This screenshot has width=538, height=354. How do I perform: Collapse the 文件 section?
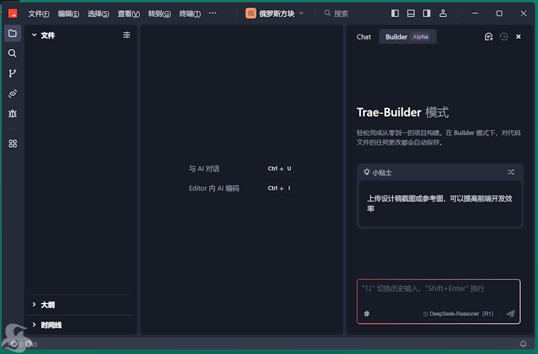43,35
